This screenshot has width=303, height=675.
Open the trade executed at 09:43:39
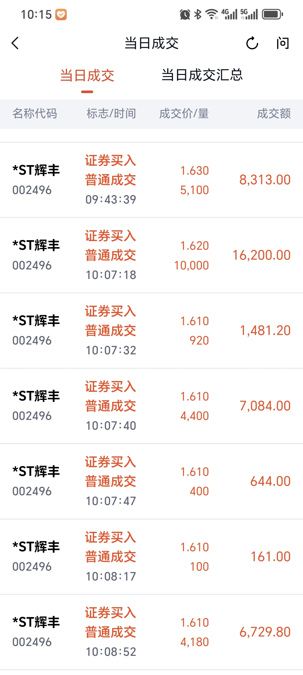[x=151, y=180]
